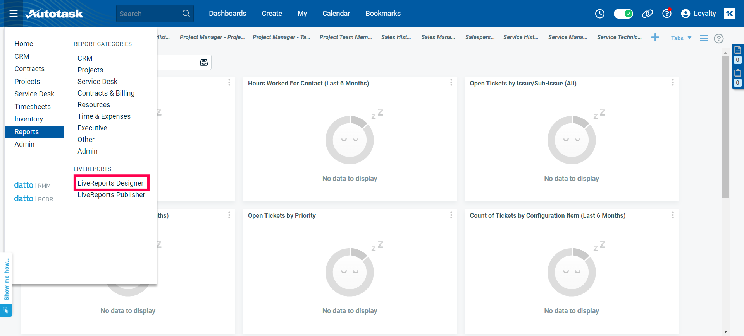The image size is (744, 336).
Task: Switch to Service Mana... tab
Action: tap(567, 37)
